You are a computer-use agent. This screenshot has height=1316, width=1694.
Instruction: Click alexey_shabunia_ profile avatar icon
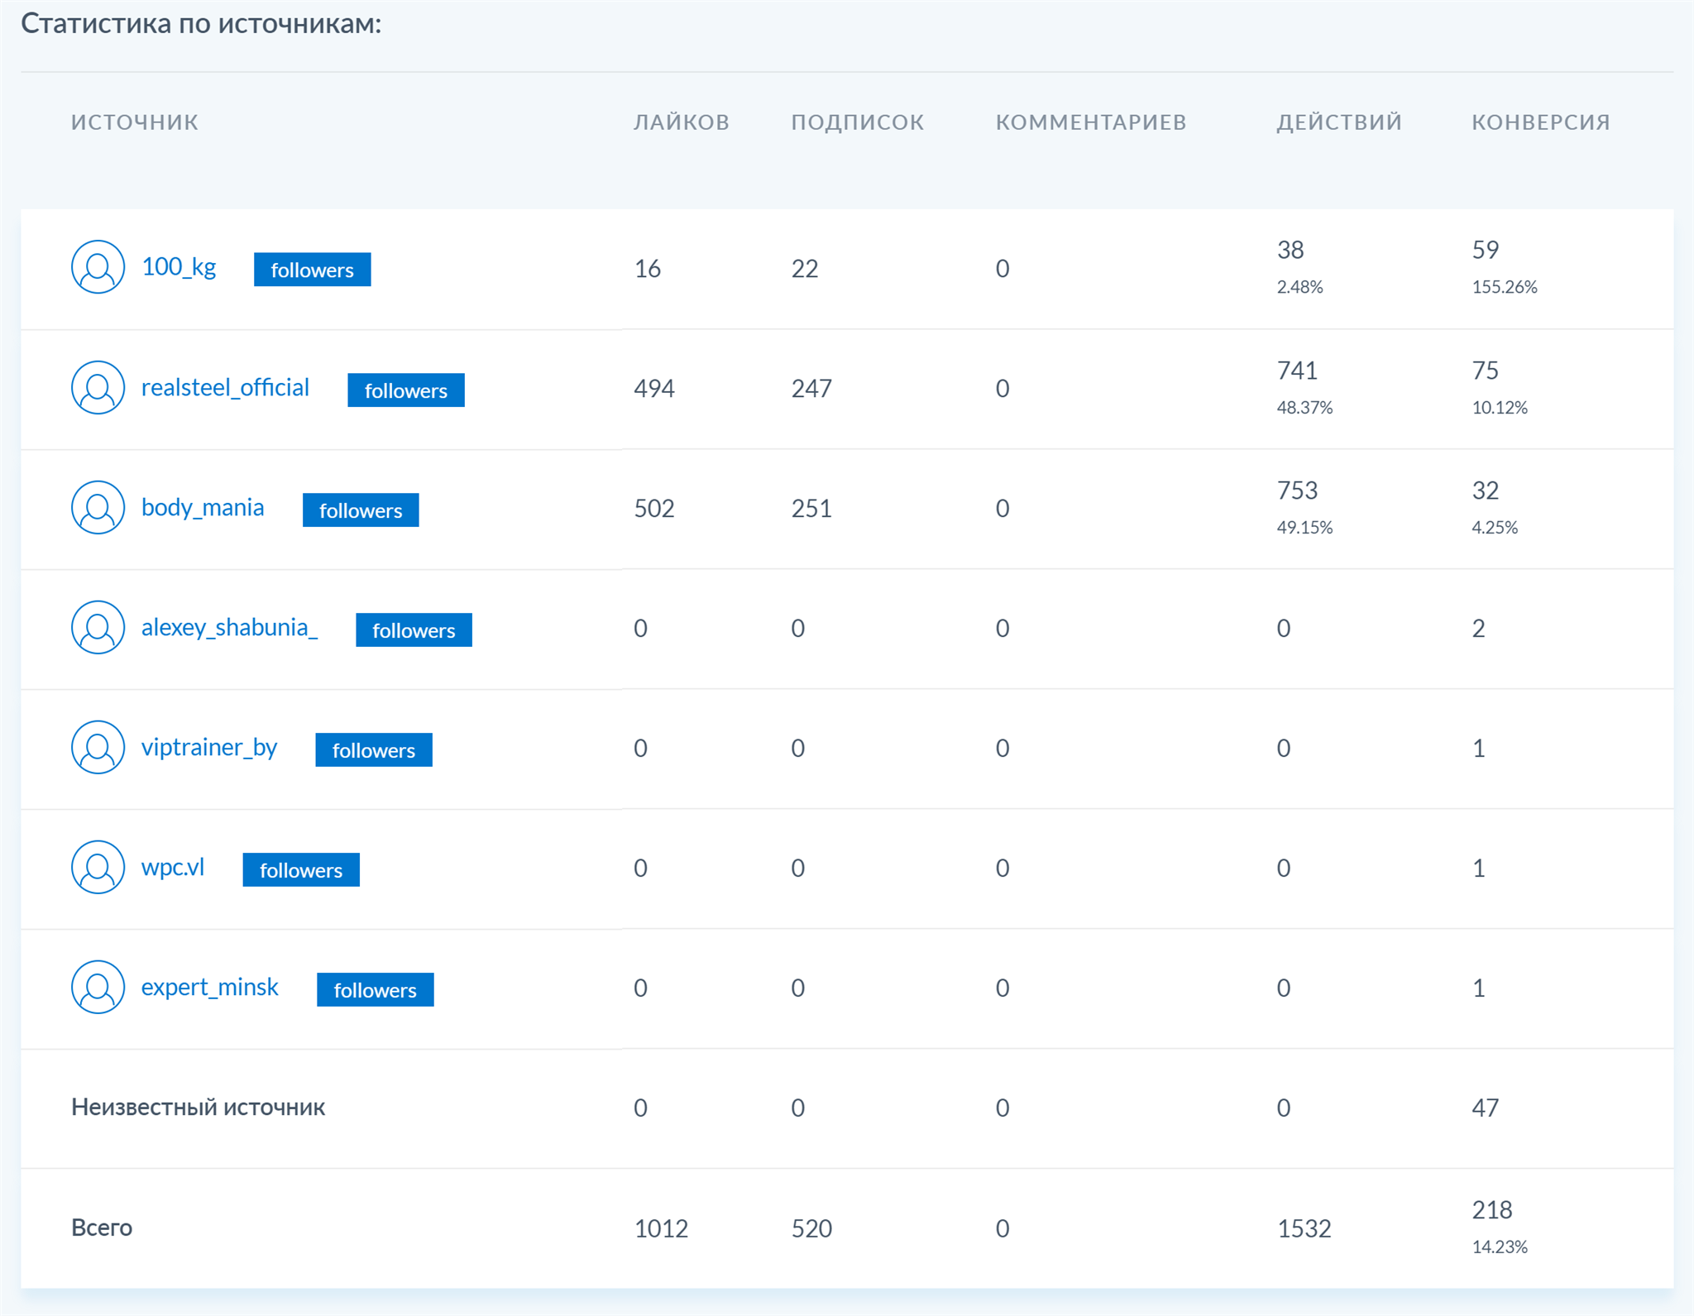pos(98,628)
